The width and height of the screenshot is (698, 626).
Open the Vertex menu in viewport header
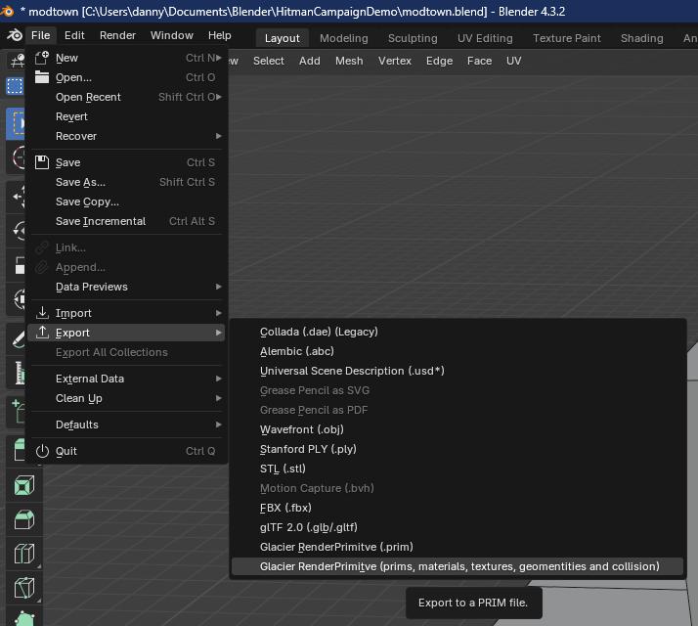395,61
